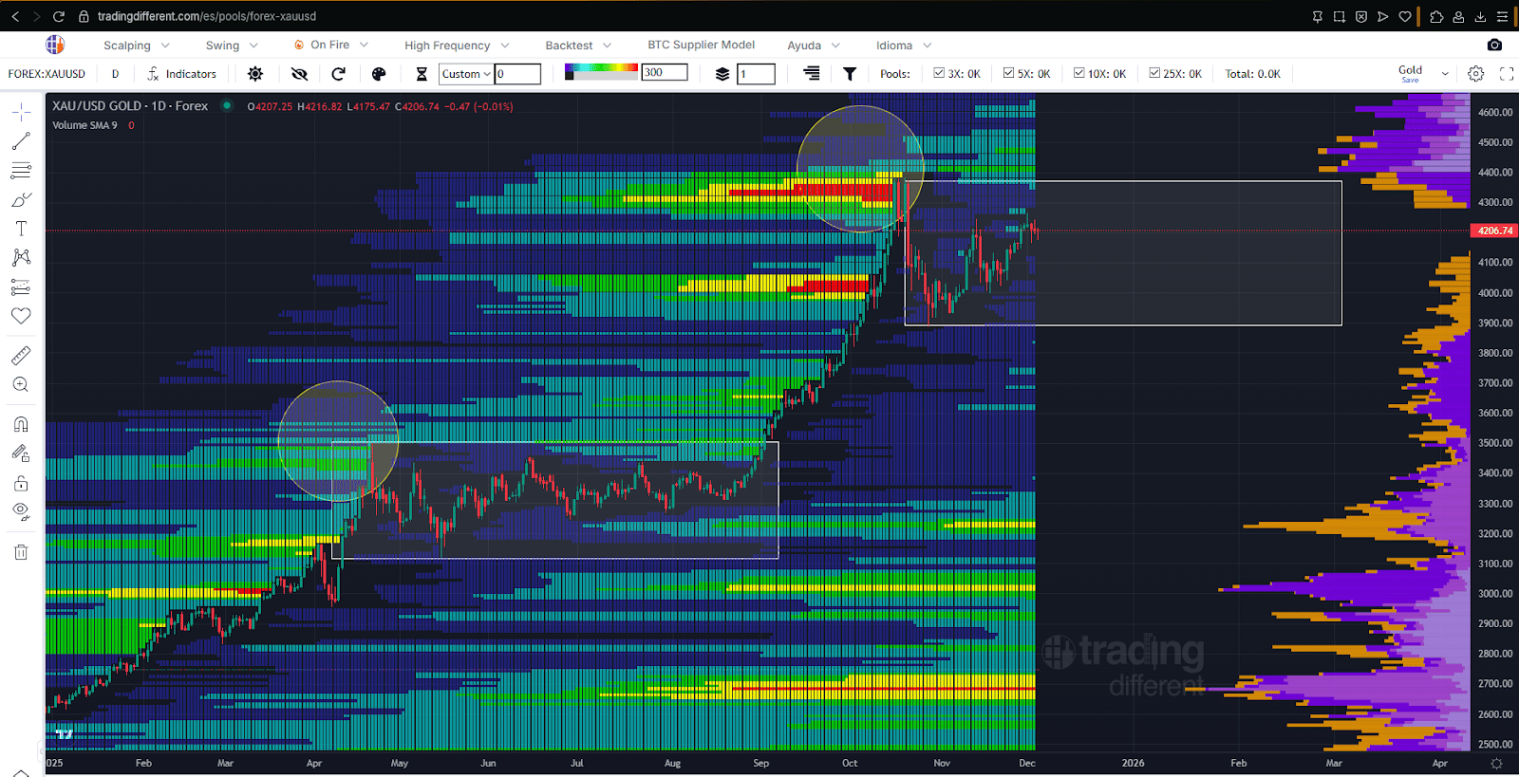Click the right-aligned bars profile icon
Image resolution: width=1519 pixels, height=777 pixels.
[x=812, y=73]
